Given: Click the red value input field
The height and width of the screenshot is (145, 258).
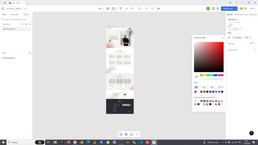Looking at the screenshot, I should [x=196, y=87].
